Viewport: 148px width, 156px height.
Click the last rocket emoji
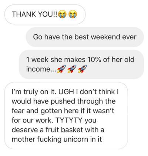click(82, 69)
